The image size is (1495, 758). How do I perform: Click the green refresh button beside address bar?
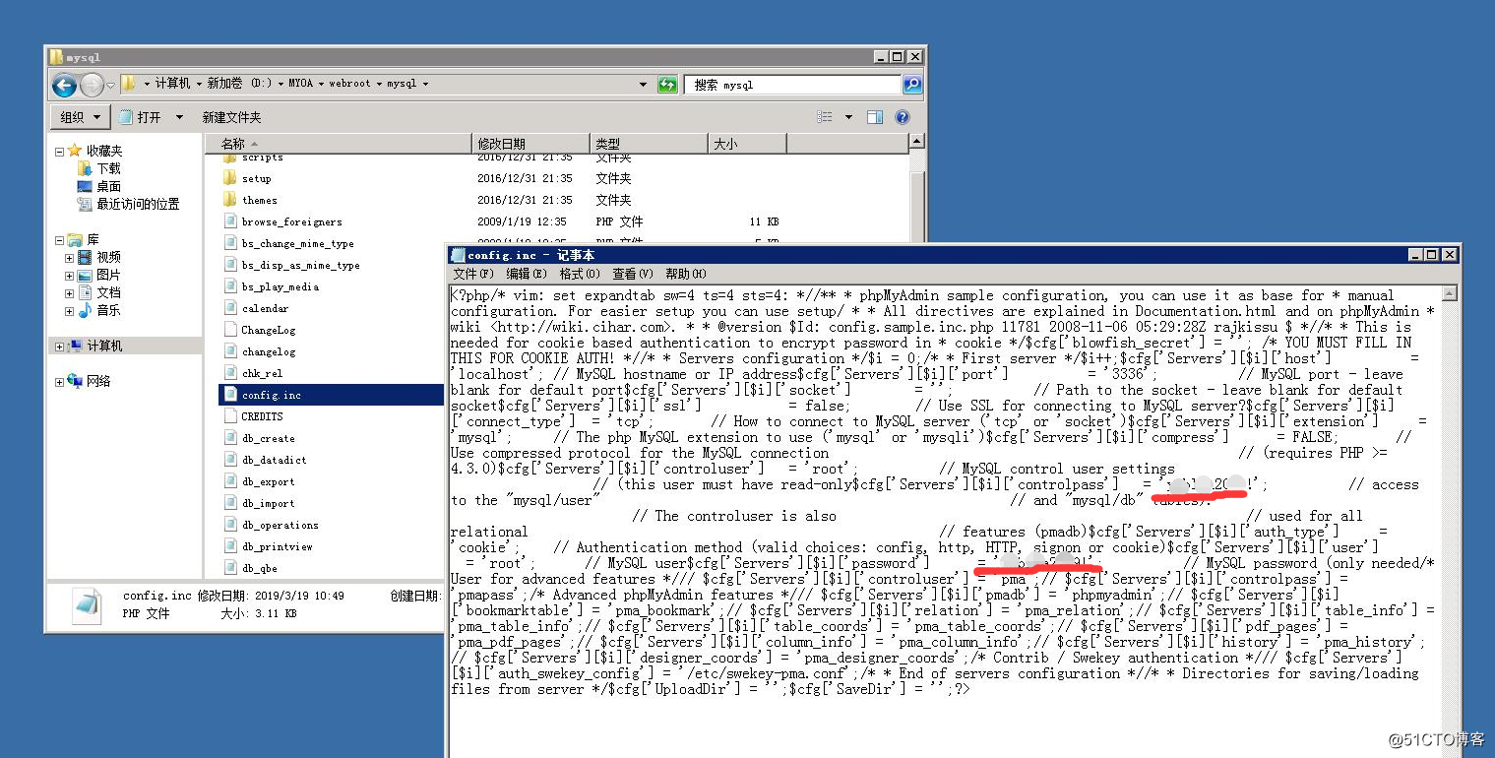coord(667,85)
